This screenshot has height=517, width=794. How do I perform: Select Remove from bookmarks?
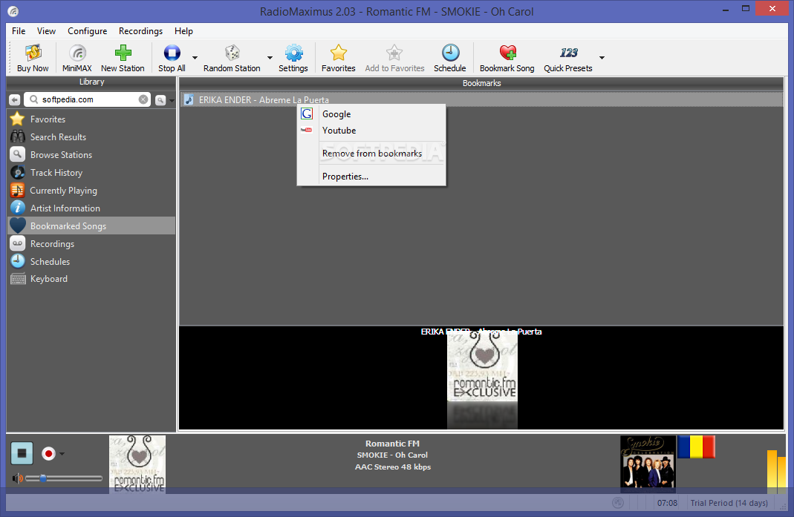tap(371, 154)
